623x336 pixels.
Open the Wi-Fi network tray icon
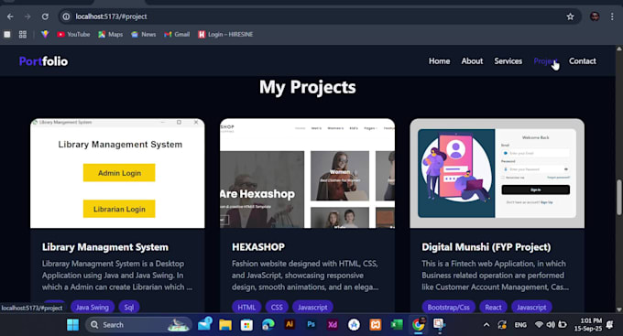539,325
